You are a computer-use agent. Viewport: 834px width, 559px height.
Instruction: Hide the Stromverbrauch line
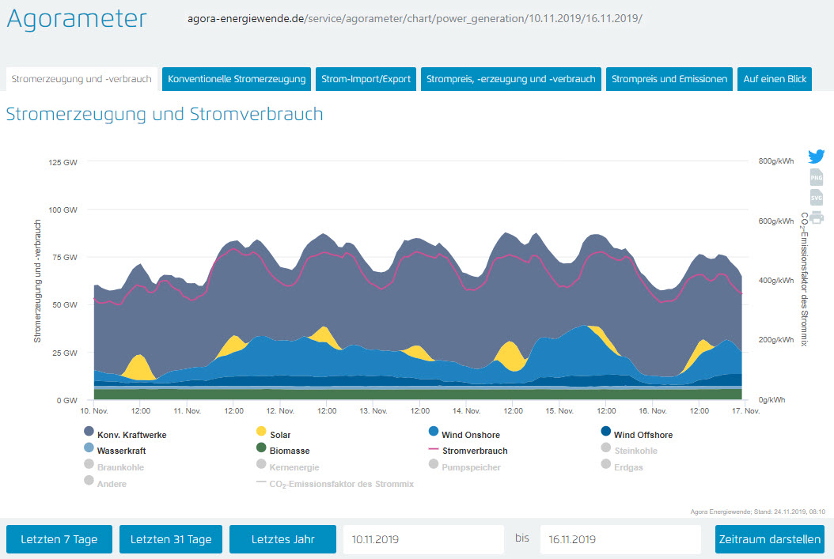click(x=475, y=451)
